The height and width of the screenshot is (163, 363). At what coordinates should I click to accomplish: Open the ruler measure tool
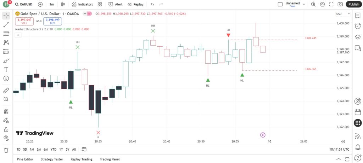[x=6, y=90]
